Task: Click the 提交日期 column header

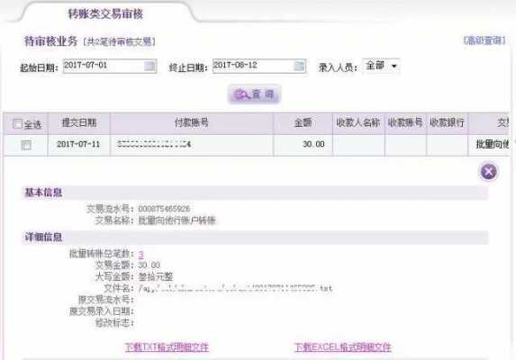Action: click(x=79, y=123)
